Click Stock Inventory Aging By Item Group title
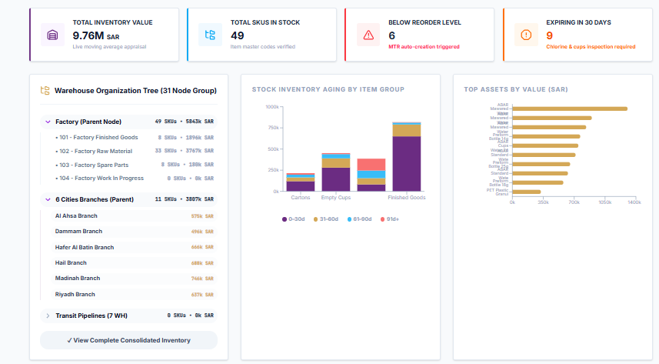659x364 pixels. pyautogui.click(x=328, y=89)
